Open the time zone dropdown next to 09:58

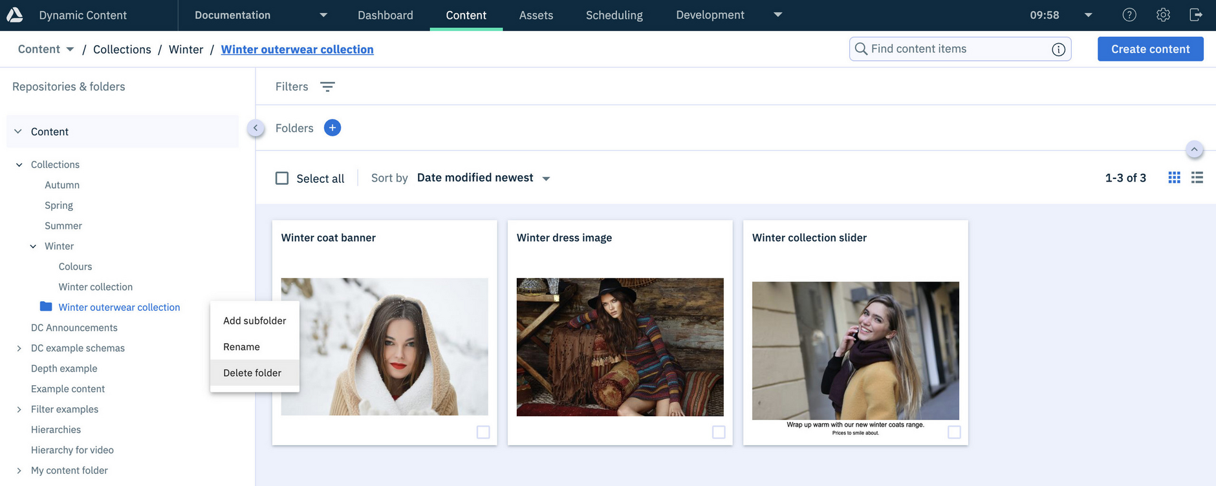pos(1089,15)
